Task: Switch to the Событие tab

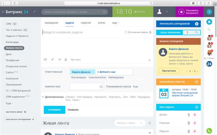Action: point(86,23)
